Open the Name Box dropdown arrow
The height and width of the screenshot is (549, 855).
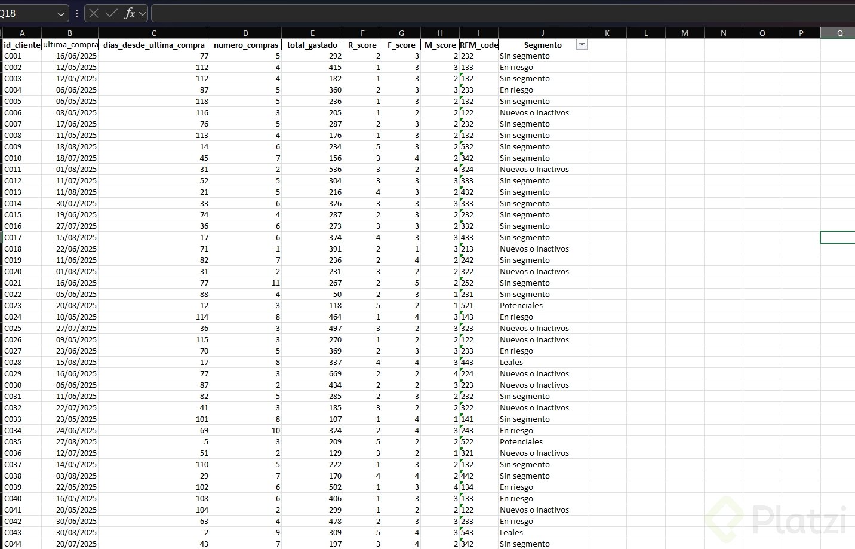61,13
